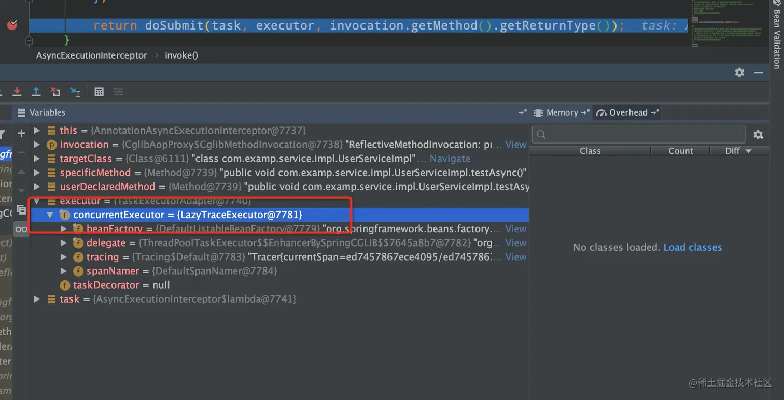Click the field icon of concurrentExecutor

point(65,215)
